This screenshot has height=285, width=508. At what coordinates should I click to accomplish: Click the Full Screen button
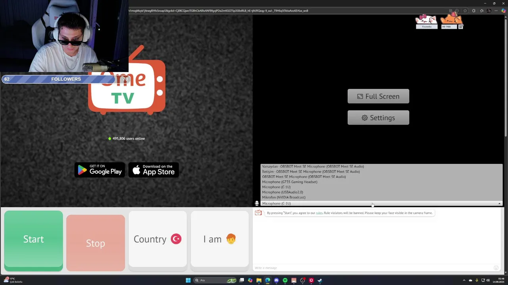tap(378, 96)
